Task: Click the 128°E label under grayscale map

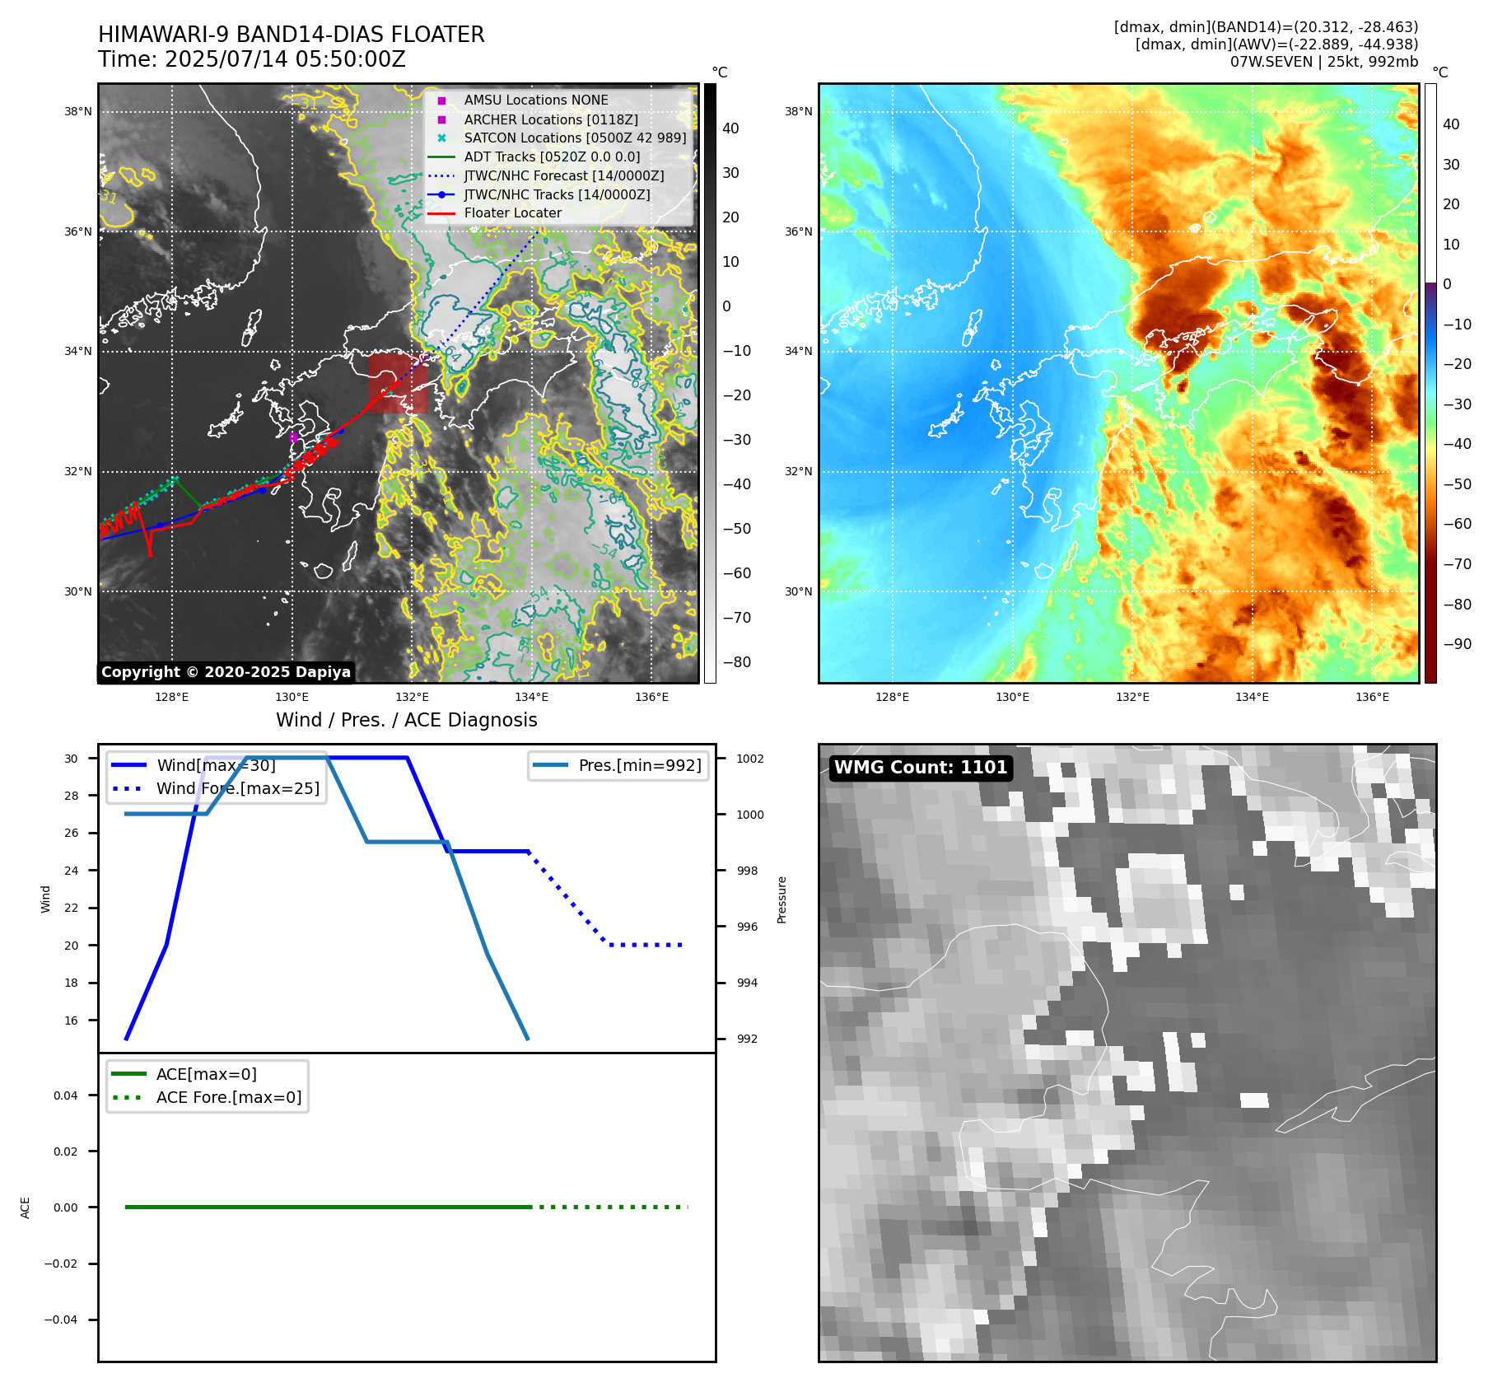Action: pos(172,697)
